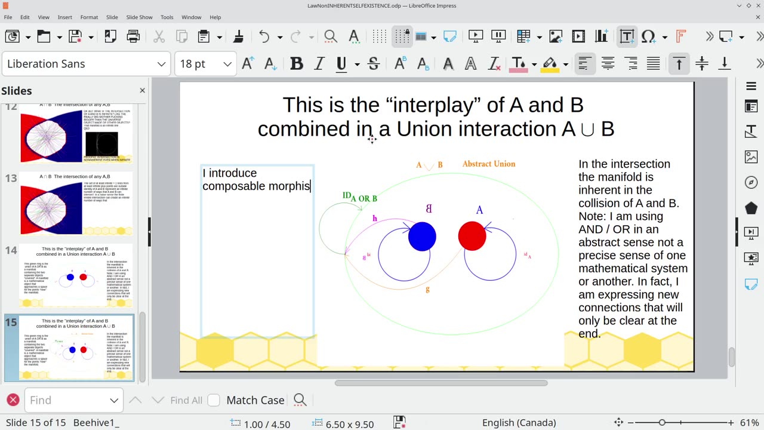Start presentation from first slide icon
The image size is (764, 430).
pyautogui.click(x=476, y=36)
